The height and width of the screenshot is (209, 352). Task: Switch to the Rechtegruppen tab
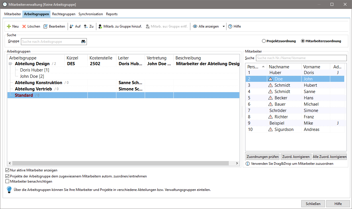click(64, 14)
